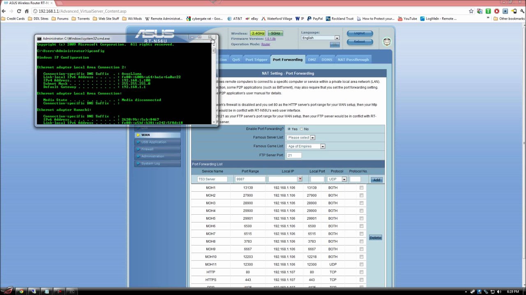
Task: Open Other bookmarks folder
Action: click(509, 18)
